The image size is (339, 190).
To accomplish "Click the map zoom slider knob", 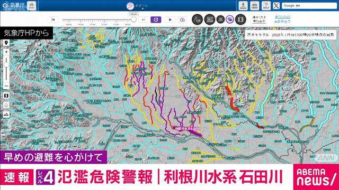I will click(x=6, y=65).
